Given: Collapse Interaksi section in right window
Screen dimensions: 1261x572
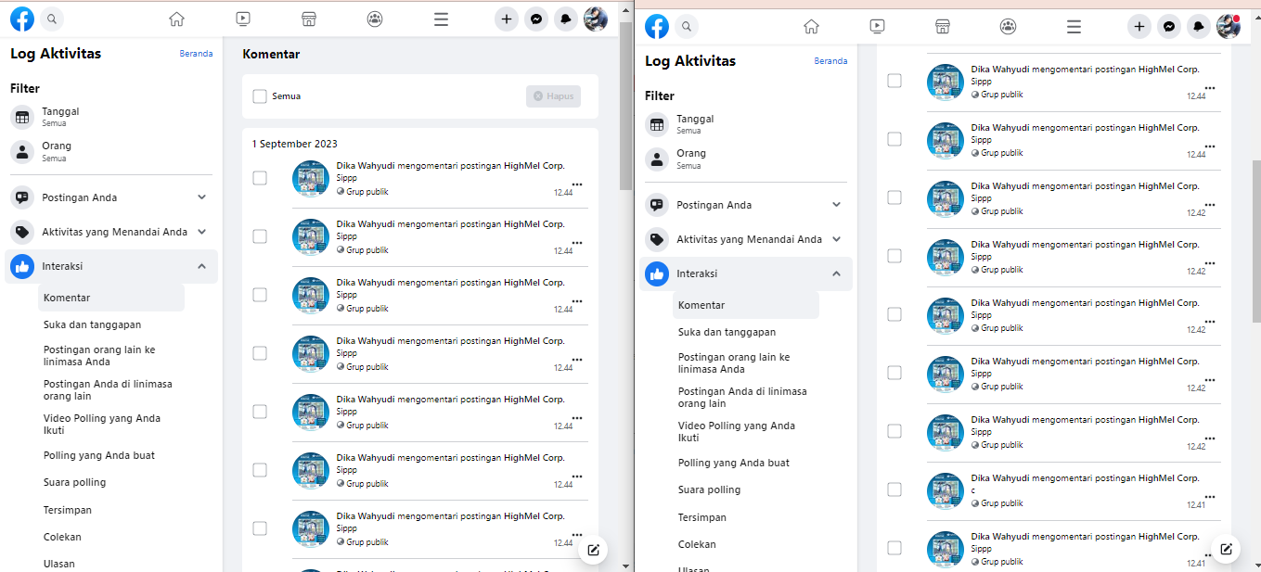Looking at the screenshot, I should [746, 273].
